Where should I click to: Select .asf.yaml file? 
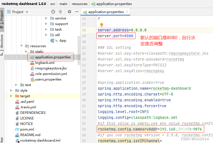click(27, 102)
